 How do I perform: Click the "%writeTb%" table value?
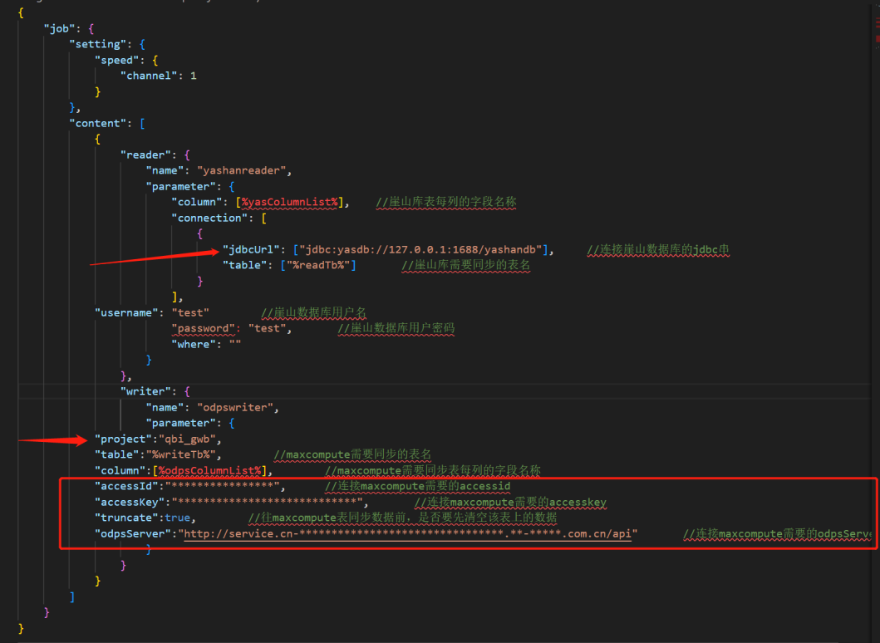(180, 454)
